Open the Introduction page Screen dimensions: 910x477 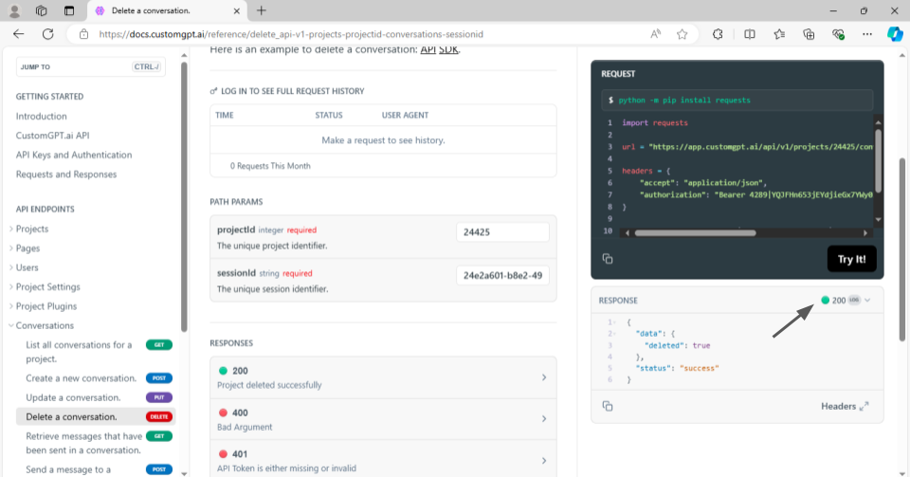point(41,116)
